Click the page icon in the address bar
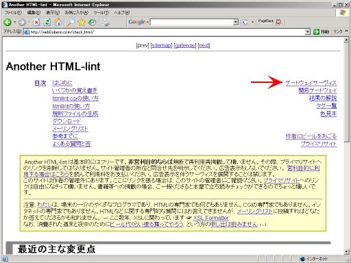This screenshot has width=351, height=263. [x=27, y=32]
